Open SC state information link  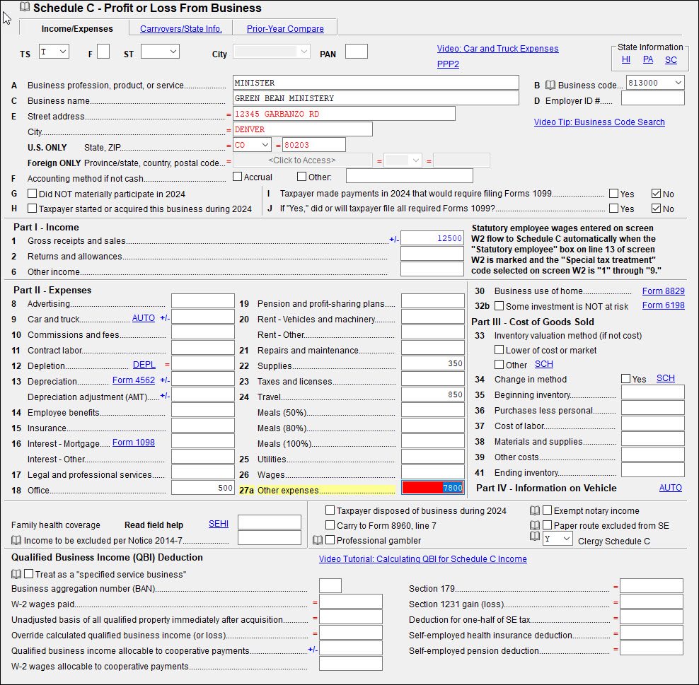[x=671, y=59]
